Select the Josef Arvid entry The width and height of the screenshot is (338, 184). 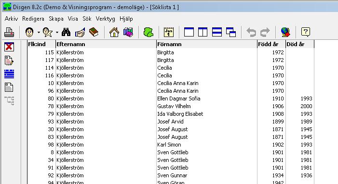pos(170,122)
